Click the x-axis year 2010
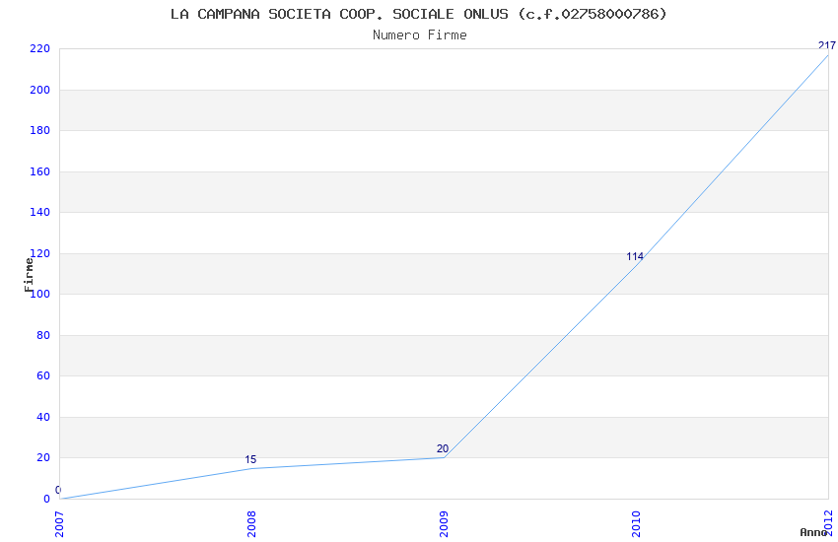 (636, 524)
